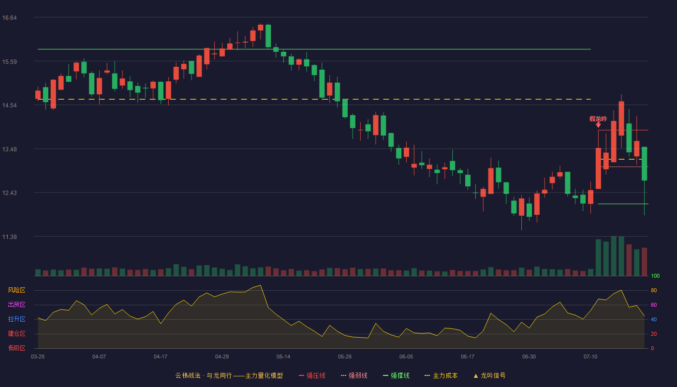Viewport: 677px width, 387px height.
Task: Click the 16.64 price axis label
Action: coord(10,18)
